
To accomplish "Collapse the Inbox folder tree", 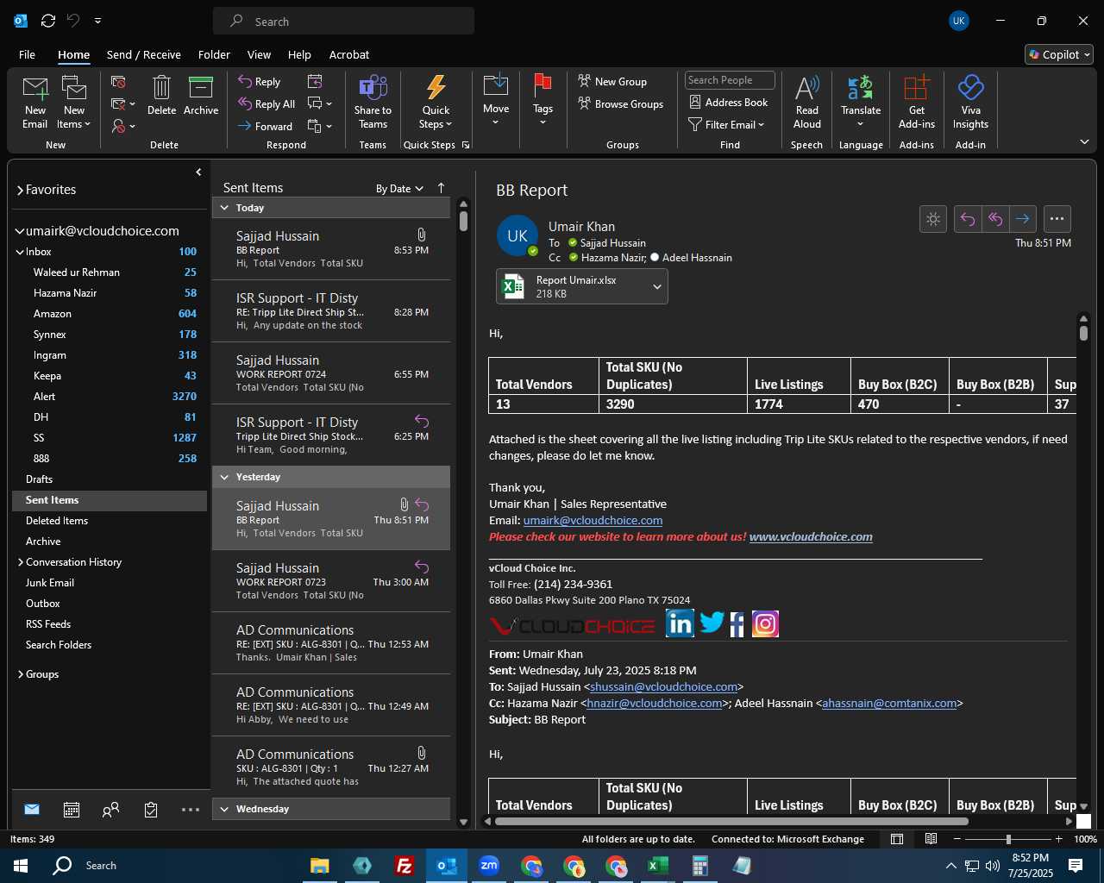I will [20, 252].
